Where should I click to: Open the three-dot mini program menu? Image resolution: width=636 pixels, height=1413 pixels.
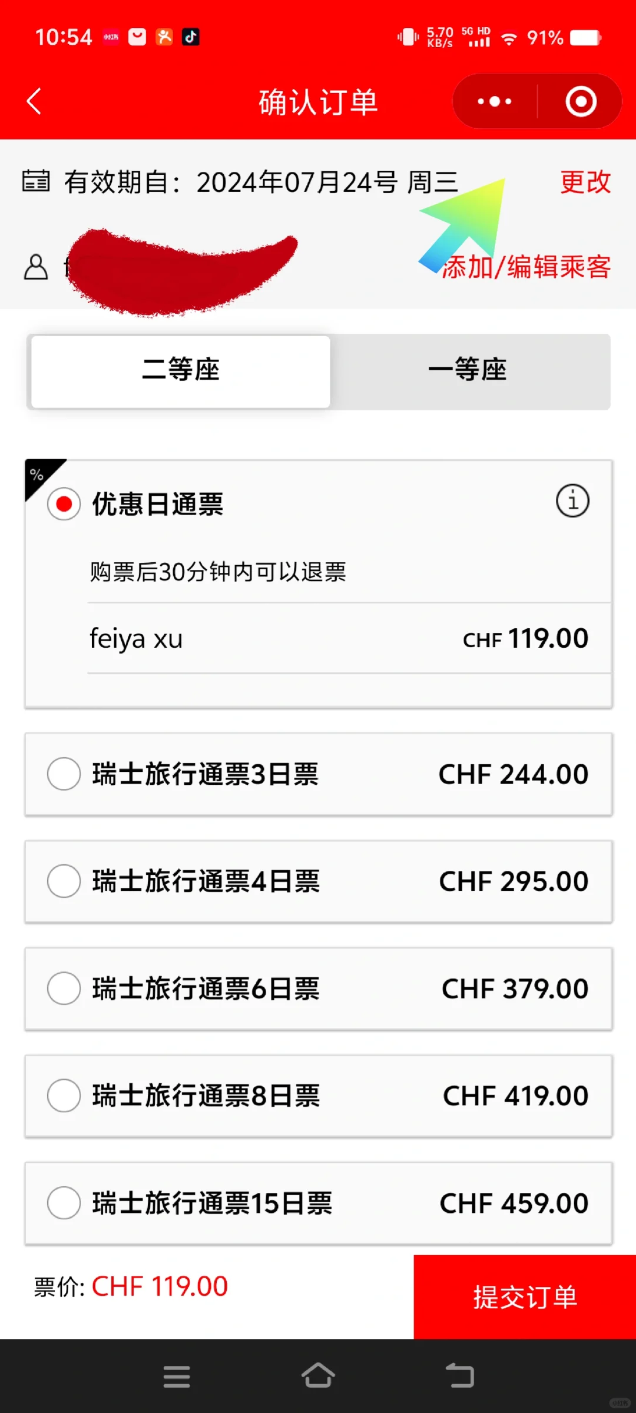pos(495,101)
